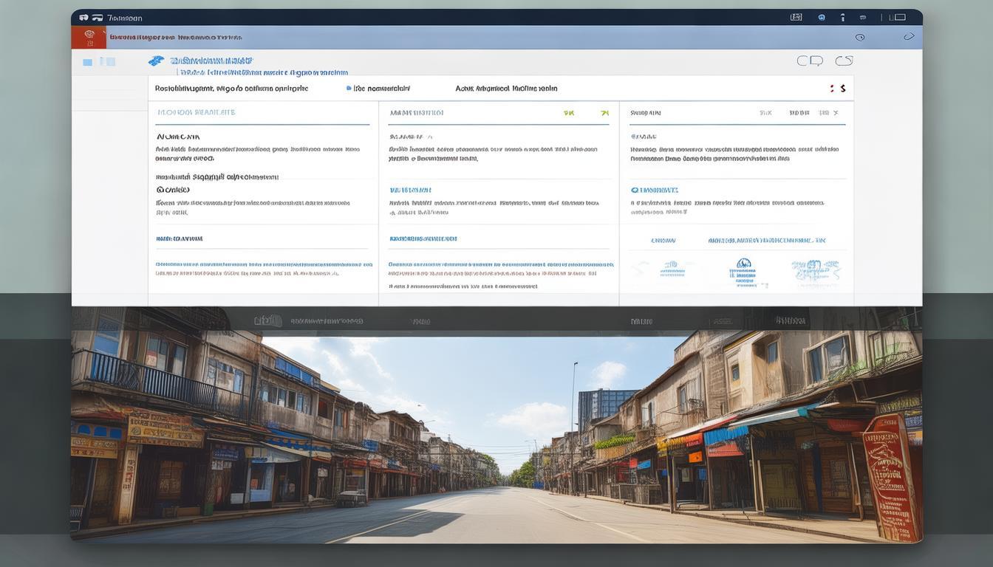Open the street panorama photo
The width and height of the screenshot is (993, 567).
pos(496,439)
